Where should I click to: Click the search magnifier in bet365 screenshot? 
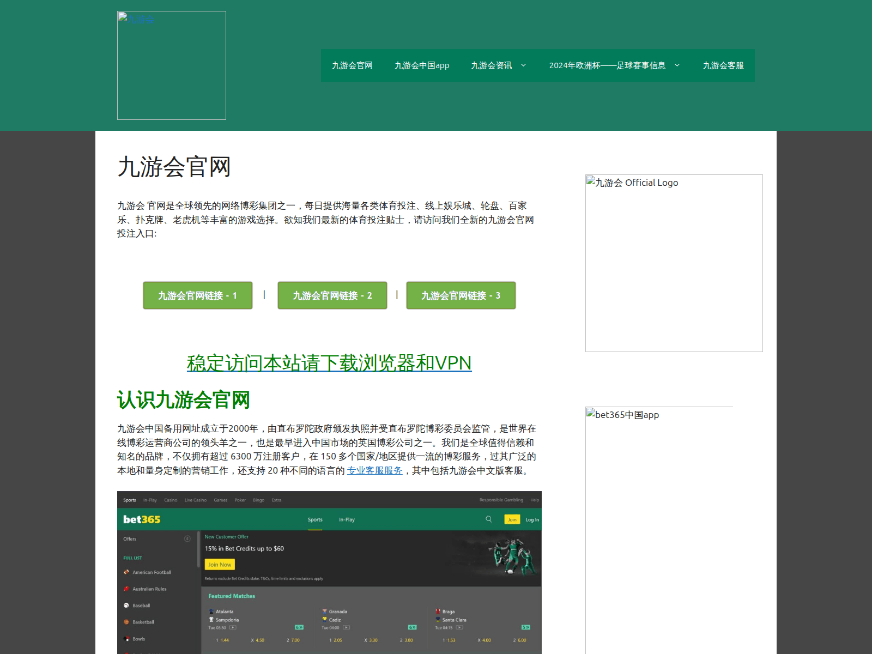click(489, 519)
